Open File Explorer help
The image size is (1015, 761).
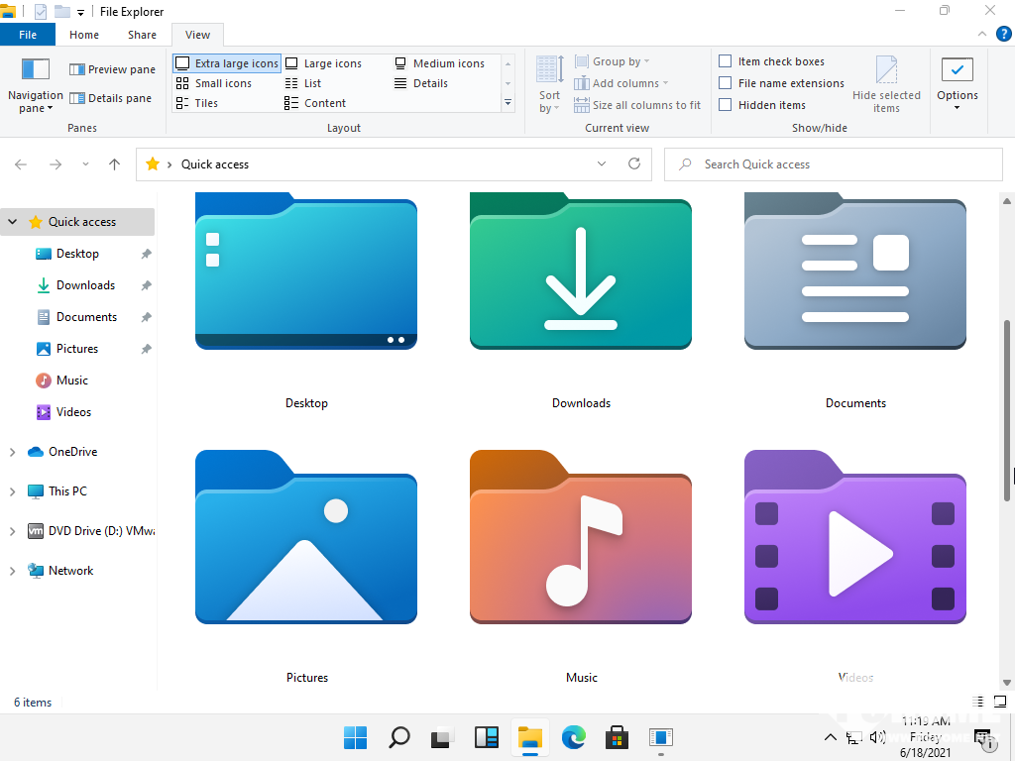pyautogui.click(x=1003, y=34)
